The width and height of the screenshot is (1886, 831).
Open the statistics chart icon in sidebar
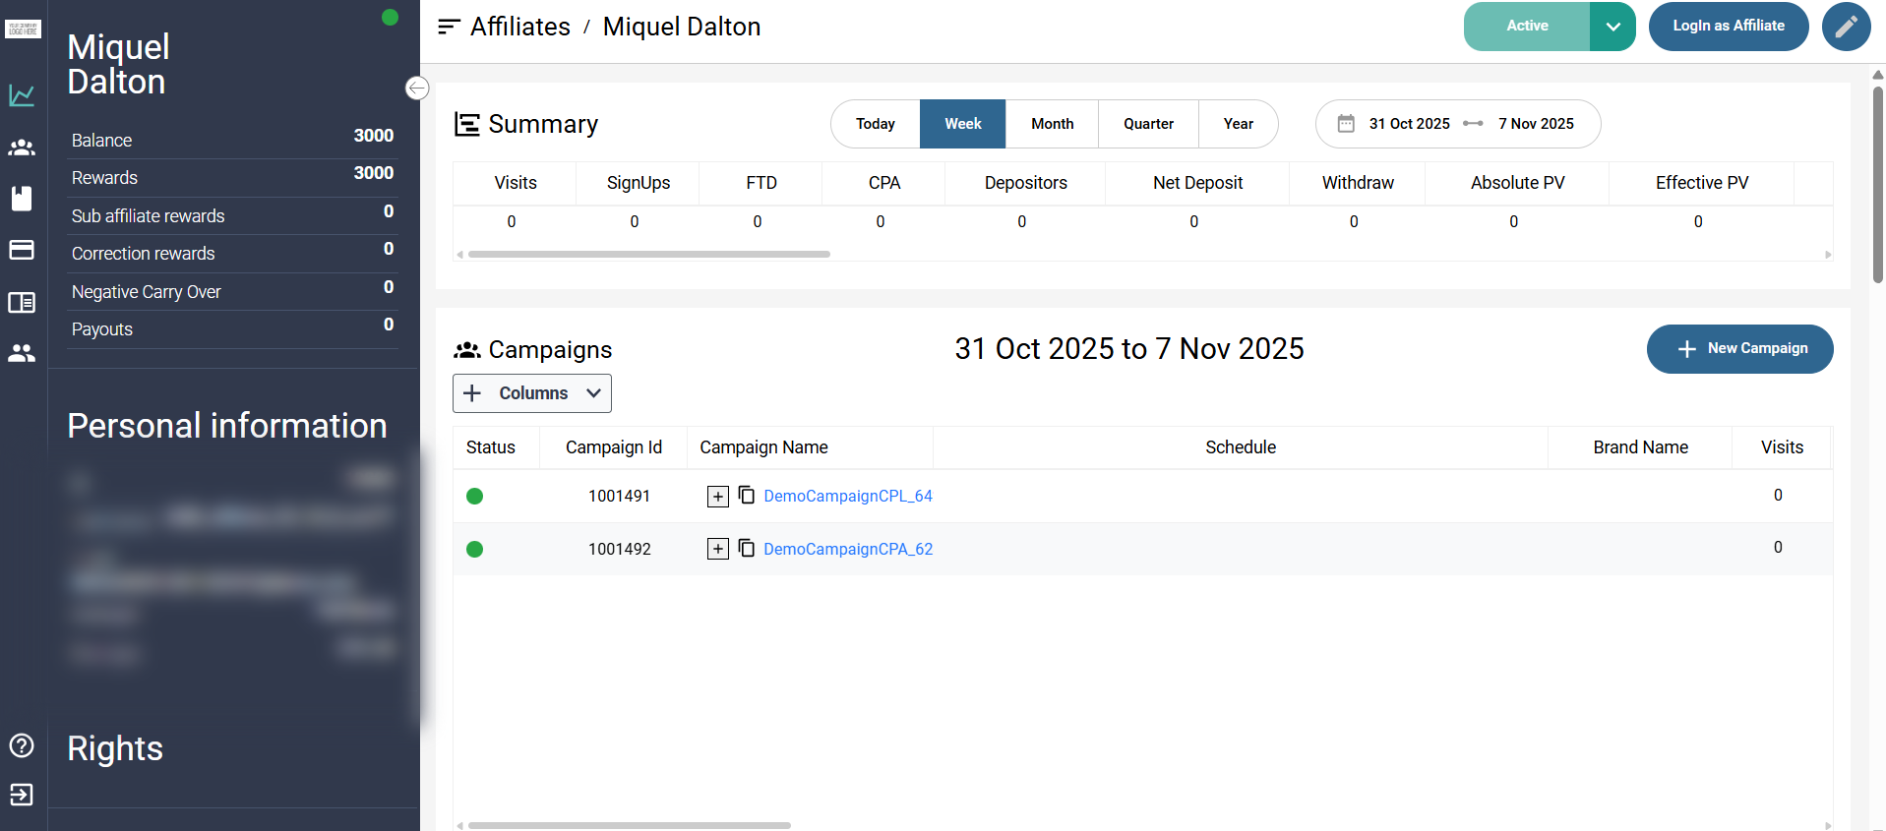pos(22,95)
